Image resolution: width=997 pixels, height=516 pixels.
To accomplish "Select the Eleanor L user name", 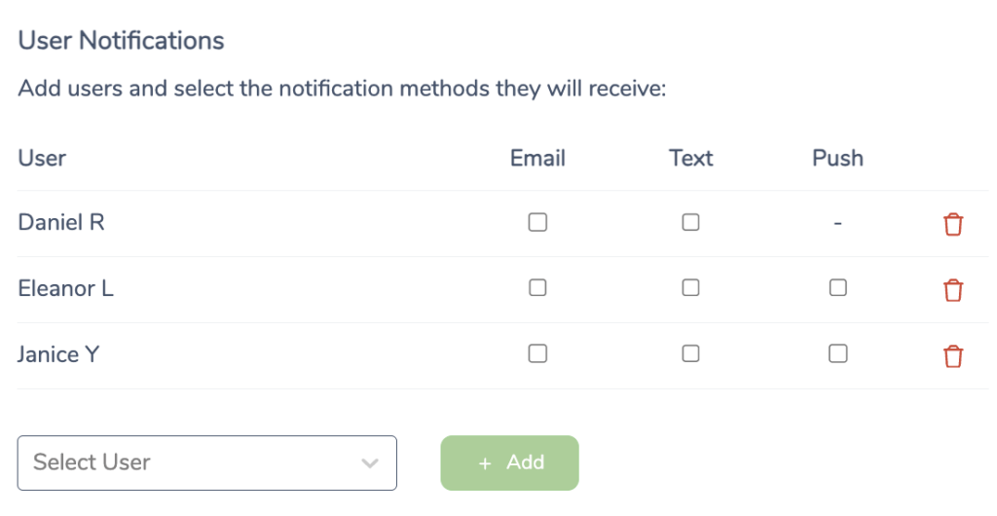I will coord(65,288).
